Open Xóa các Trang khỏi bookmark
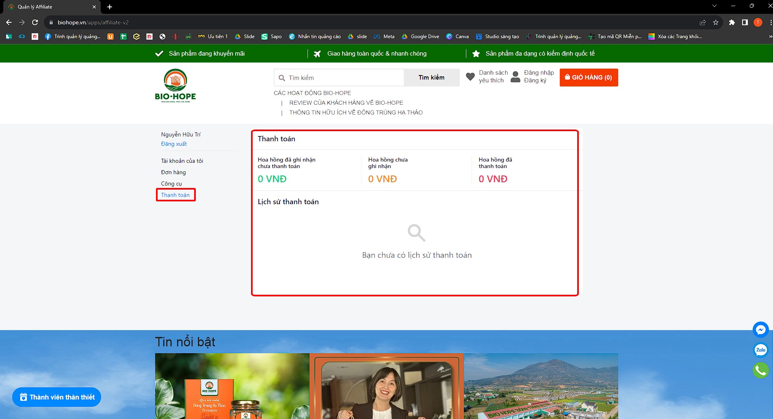Viewport: 773px width, 419px height. (675, 37)
